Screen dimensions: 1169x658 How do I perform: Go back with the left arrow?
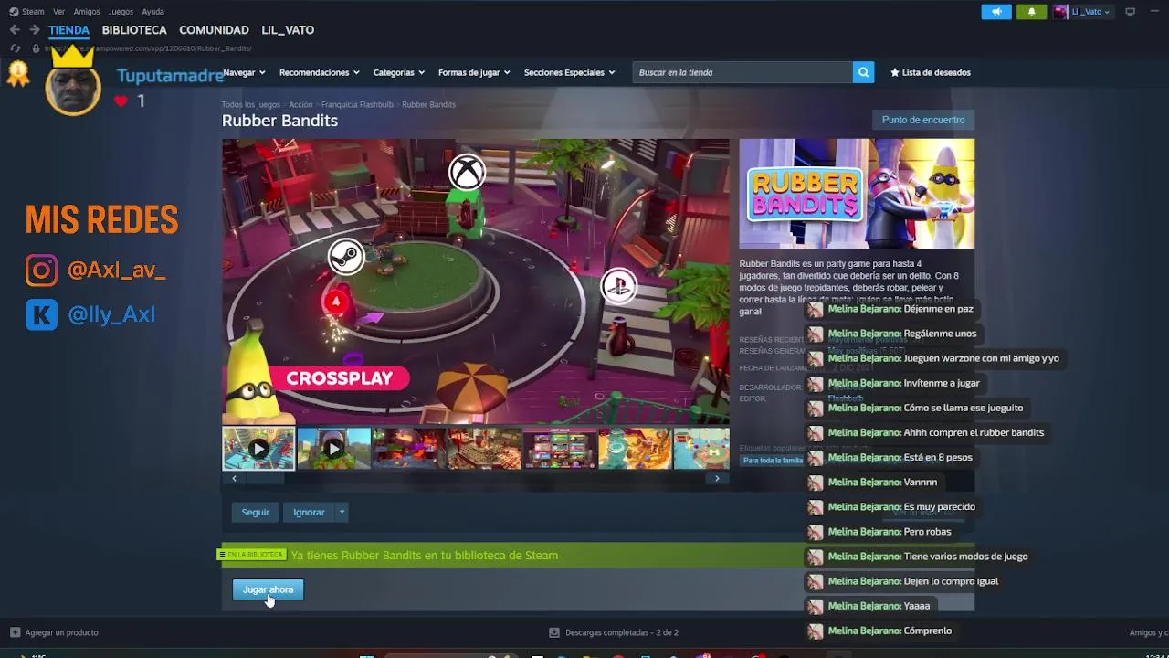(x=15, y=30)
